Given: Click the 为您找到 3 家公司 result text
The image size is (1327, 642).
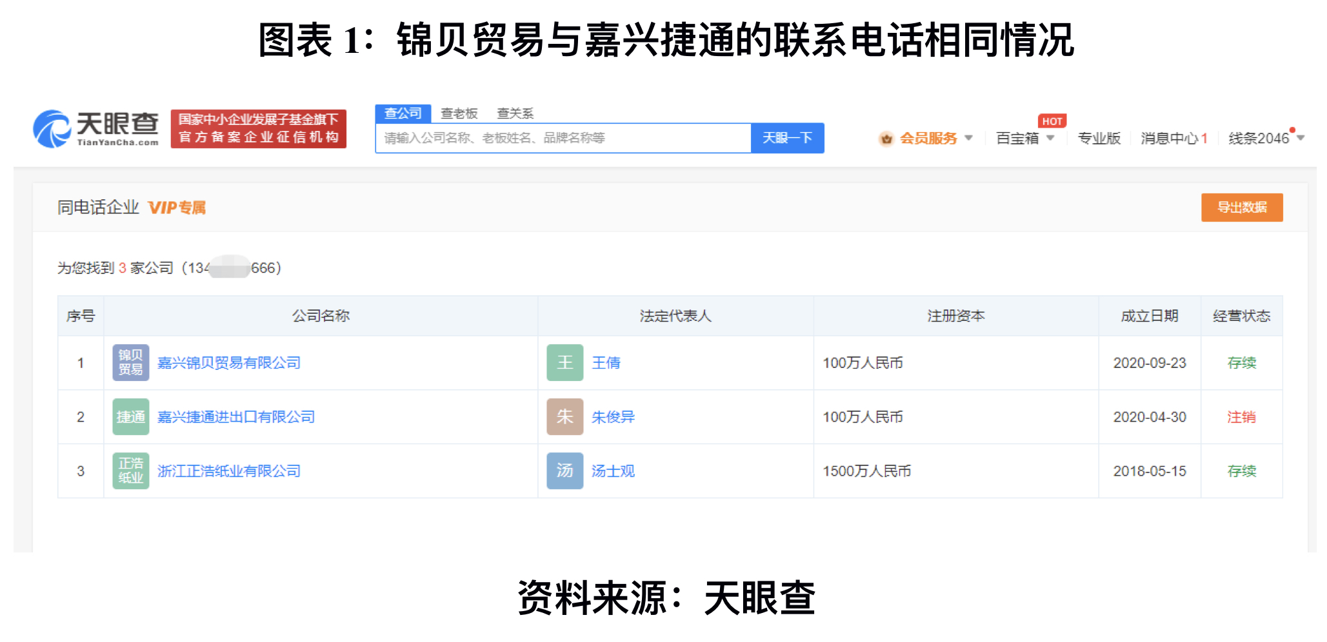Looking at the screenshot, I should click(115, 268).
